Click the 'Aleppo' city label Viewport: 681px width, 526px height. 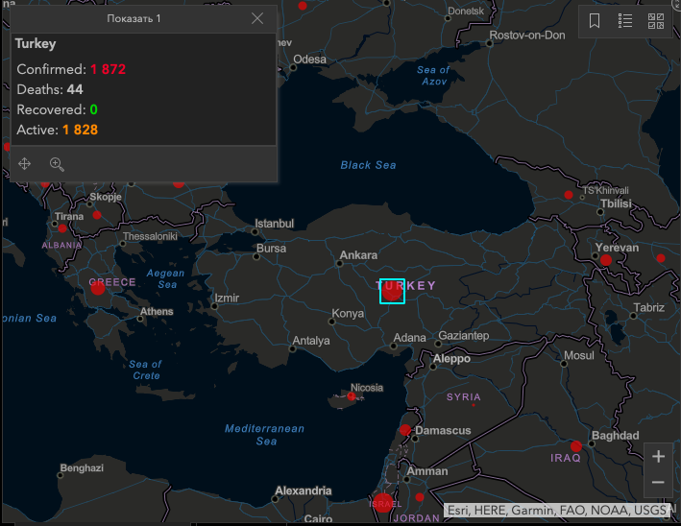pos(451,358)
